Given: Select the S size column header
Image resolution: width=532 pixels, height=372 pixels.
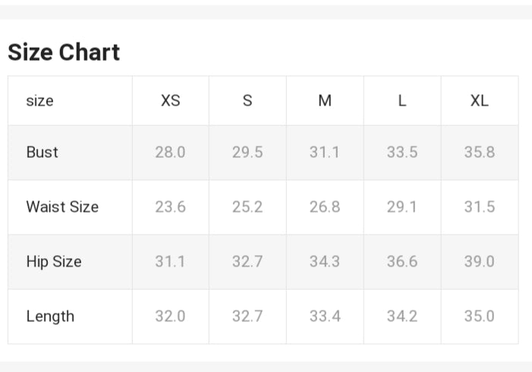Looking at the screenshot, I should click(247, 101).
